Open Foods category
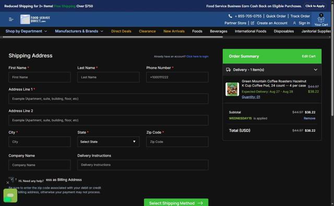The image size is (334, 206). point(197,31)
